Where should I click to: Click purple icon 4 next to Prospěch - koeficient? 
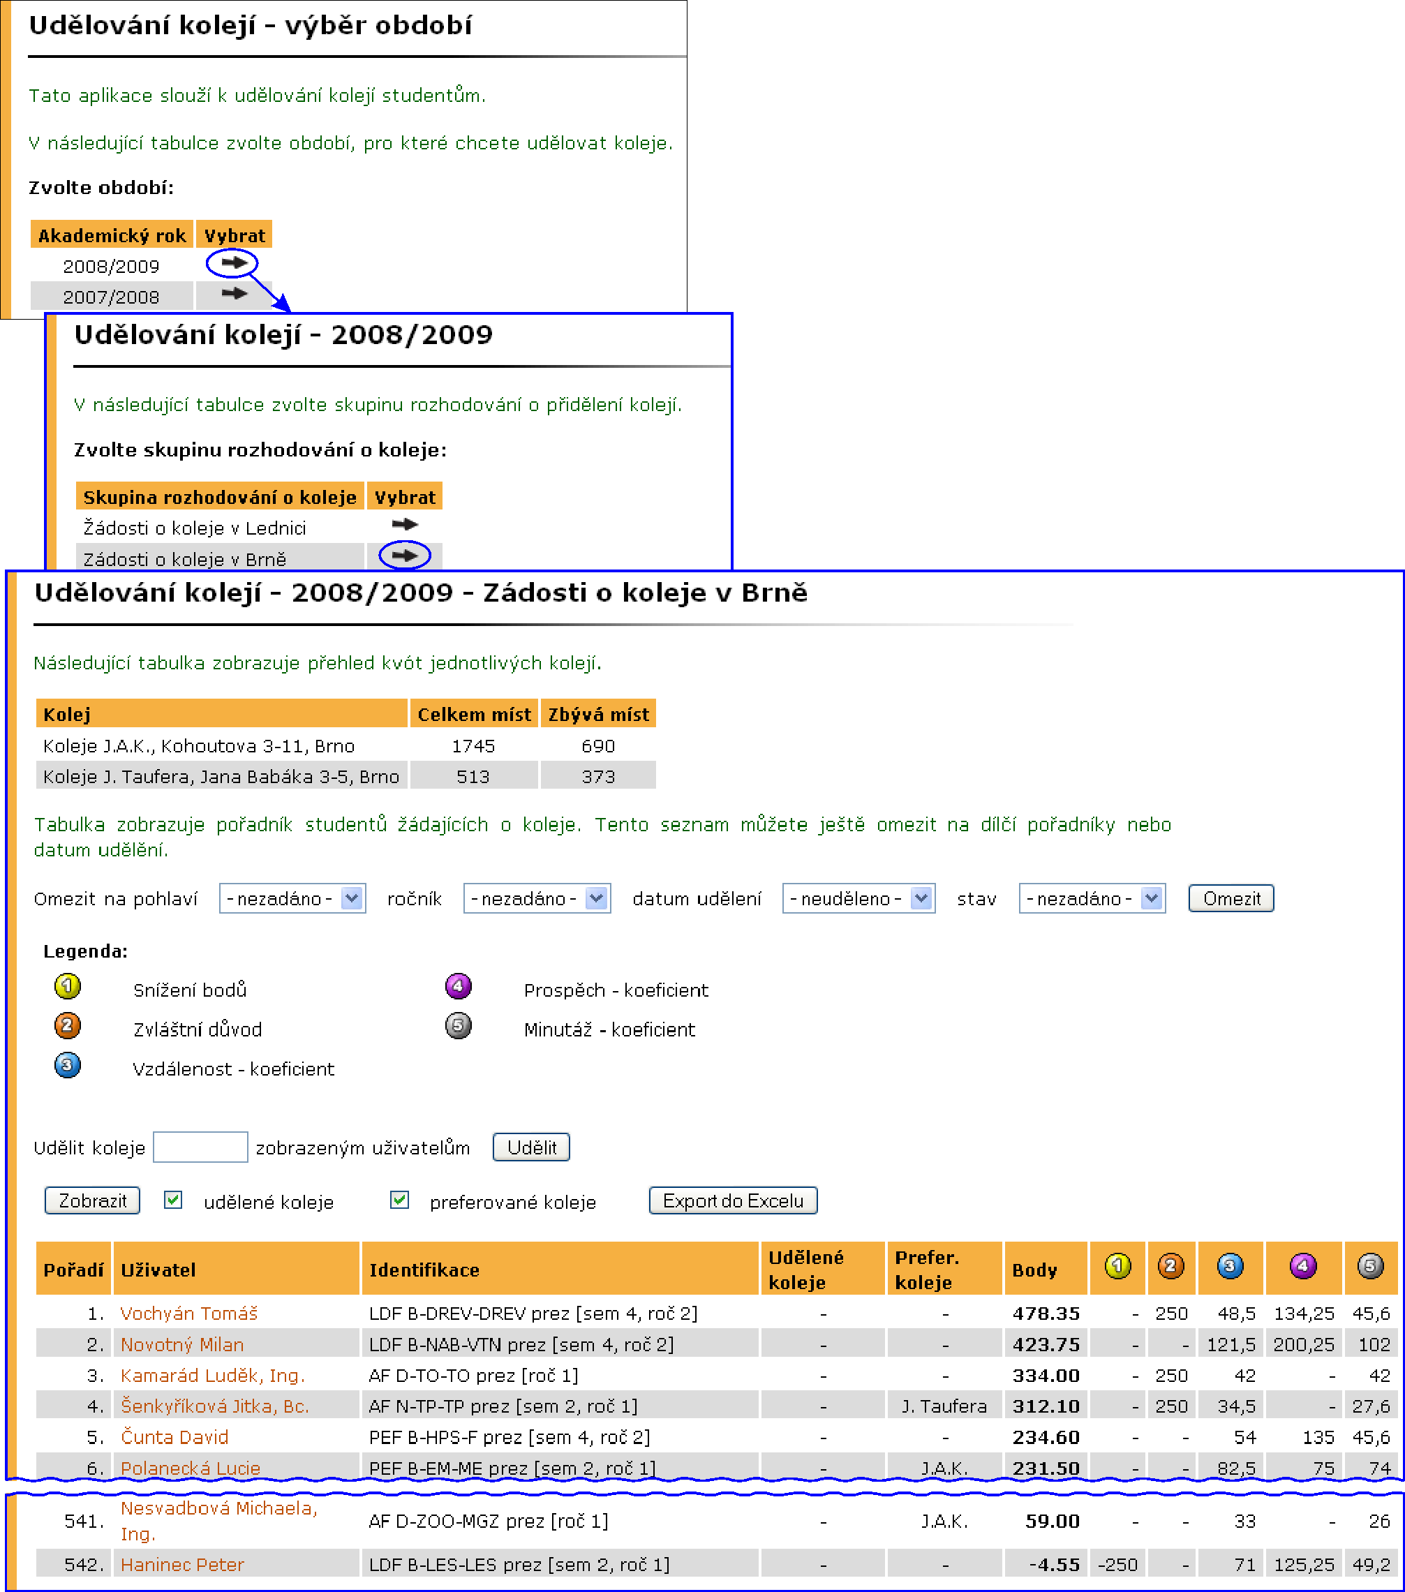pos(458,986)
